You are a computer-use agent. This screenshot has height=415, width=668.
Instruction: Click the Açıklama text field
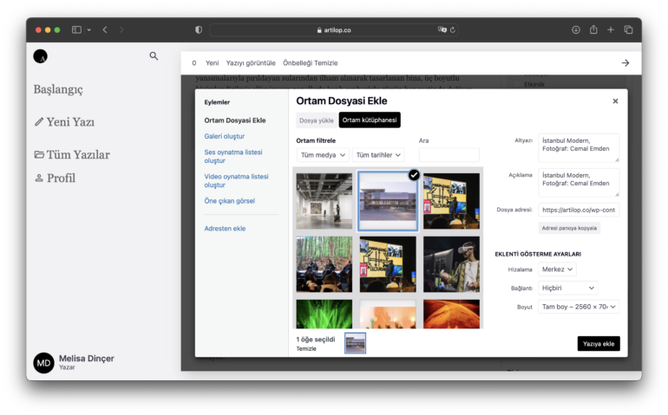point(579,183)
